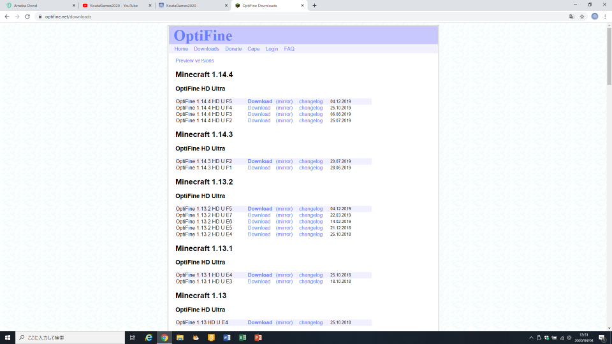Launch Internet Explorer from the taskbar
This screenshot has height=344, width=612.
pos(149,338)
